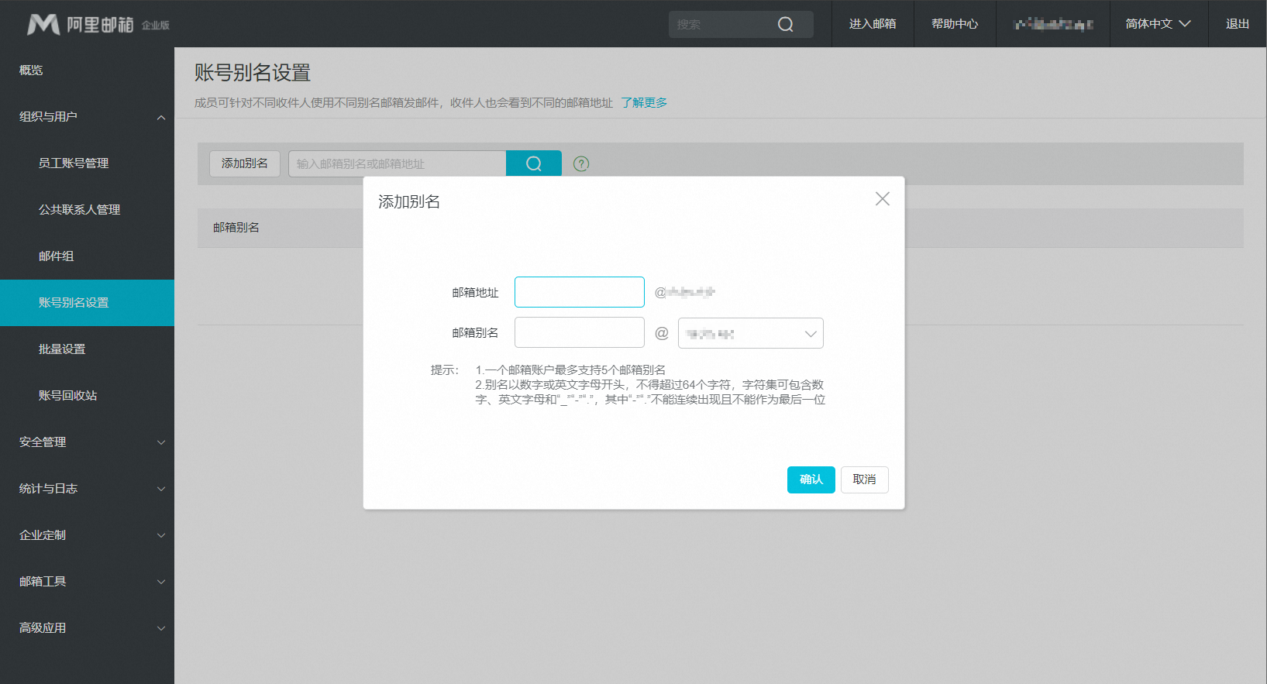Close the 添加别名 dialog with X

[882, 199]
